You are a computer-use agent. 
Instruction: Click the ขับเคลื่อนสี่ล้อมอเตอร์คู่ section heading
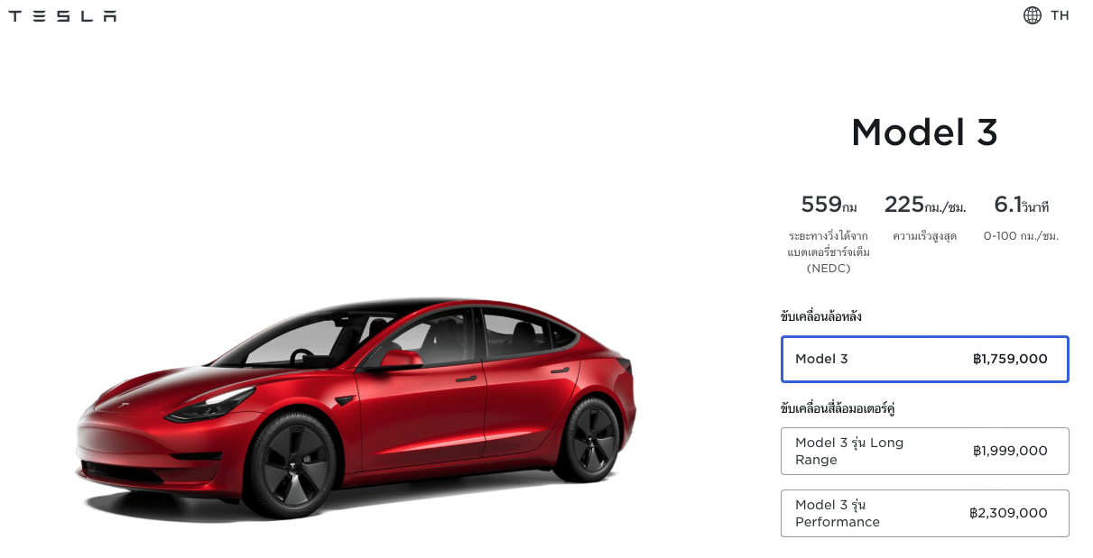(837, 408)
